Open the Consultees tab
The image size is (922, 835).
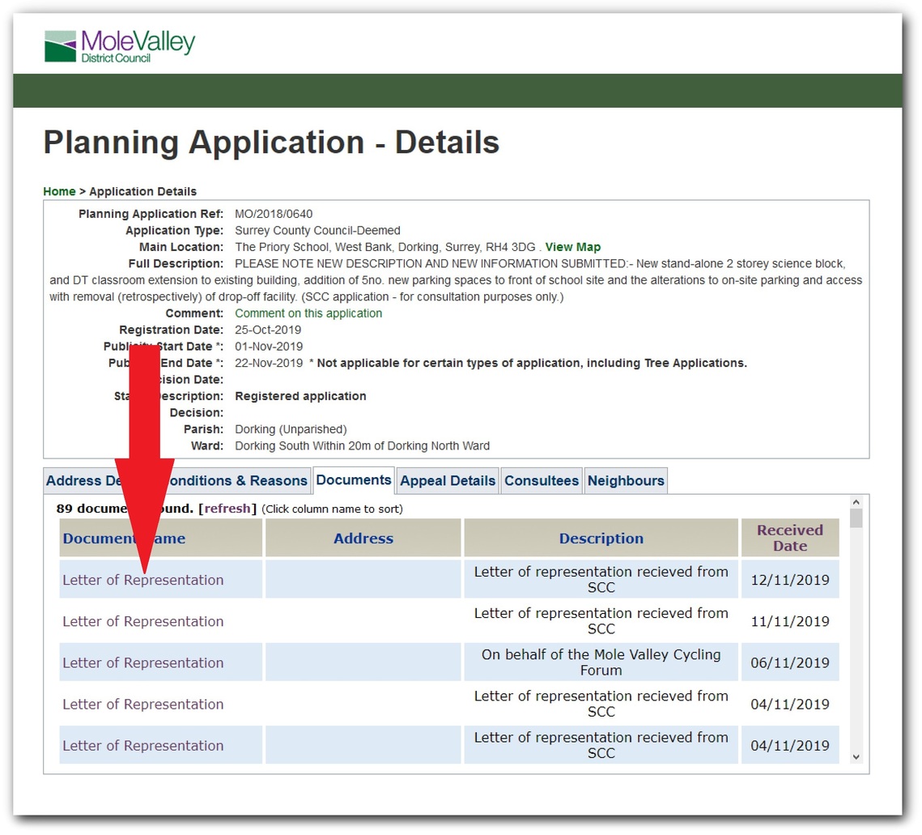click(542, 481)
